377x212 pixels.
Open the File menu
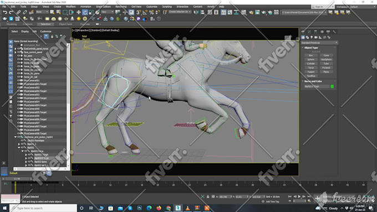[x=4, y=7]
